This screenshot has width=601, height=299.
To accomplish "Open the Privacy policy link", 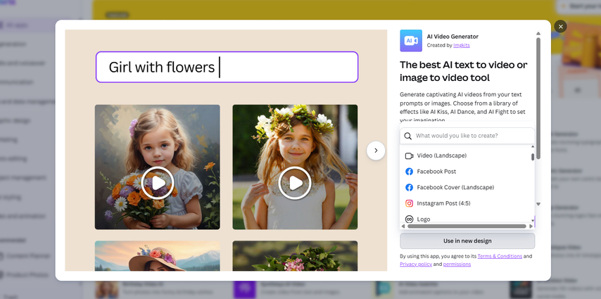I will pos(416,264).
